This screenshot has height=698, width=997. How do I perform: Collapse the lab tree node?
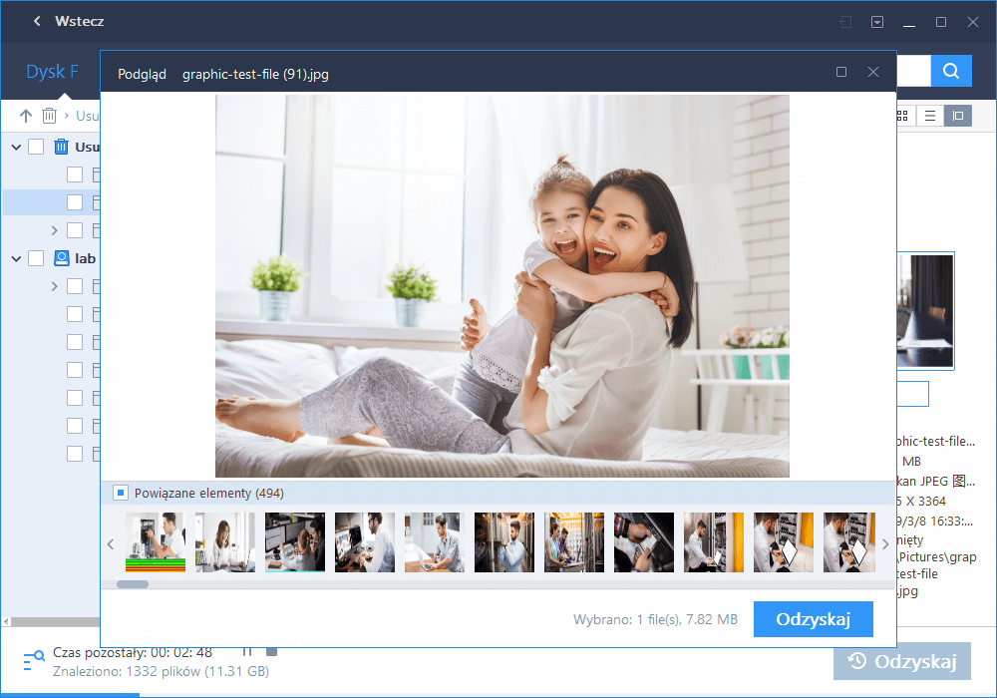tap(16, 258)
